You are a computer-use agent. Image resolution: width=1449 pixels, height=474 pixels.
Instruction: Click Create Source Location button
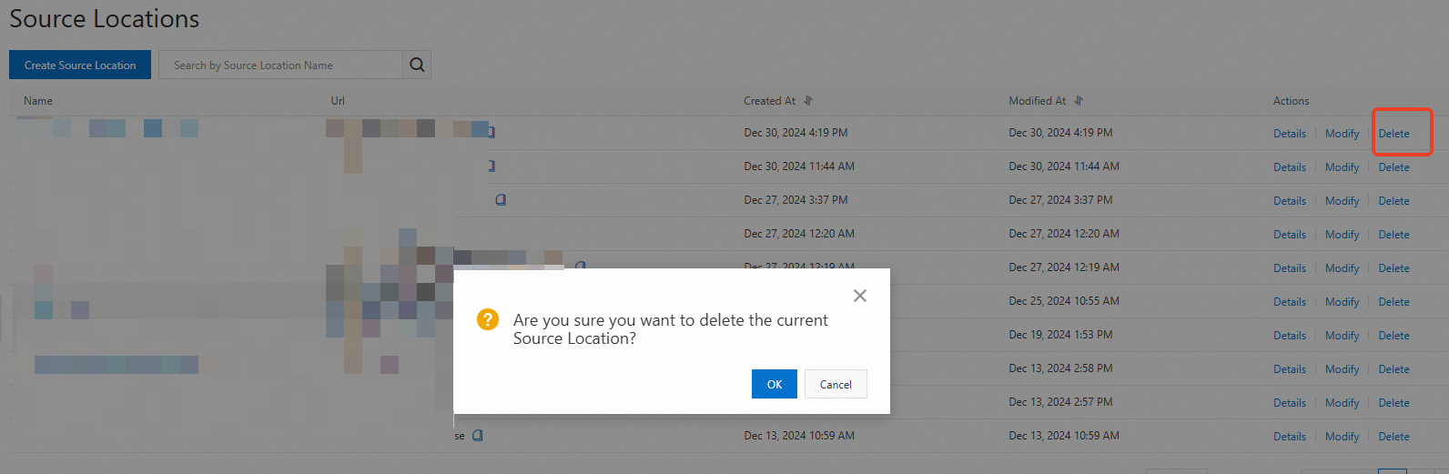pos(80,65)
